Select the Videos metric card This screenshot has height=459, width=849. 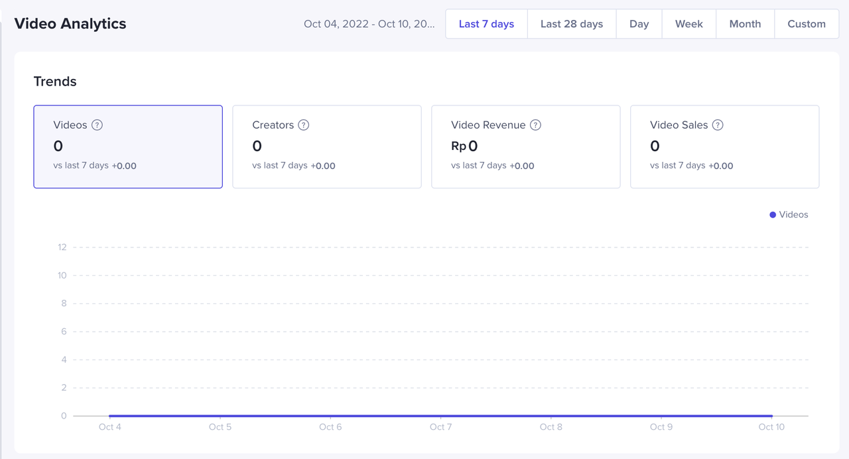[128, 147]
